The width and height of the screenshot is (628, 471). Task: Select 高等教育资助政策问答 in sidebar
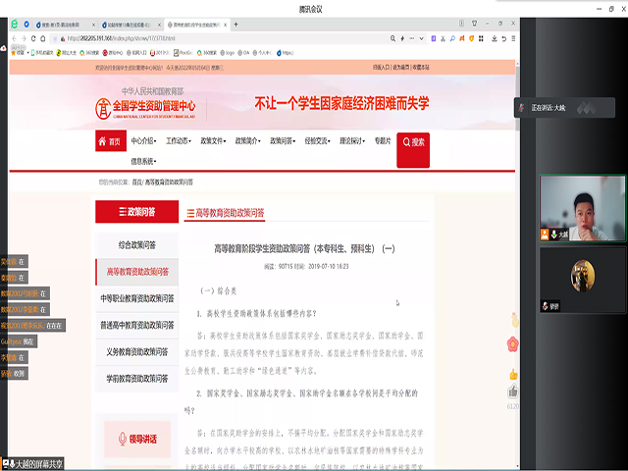tap(137, 272)
